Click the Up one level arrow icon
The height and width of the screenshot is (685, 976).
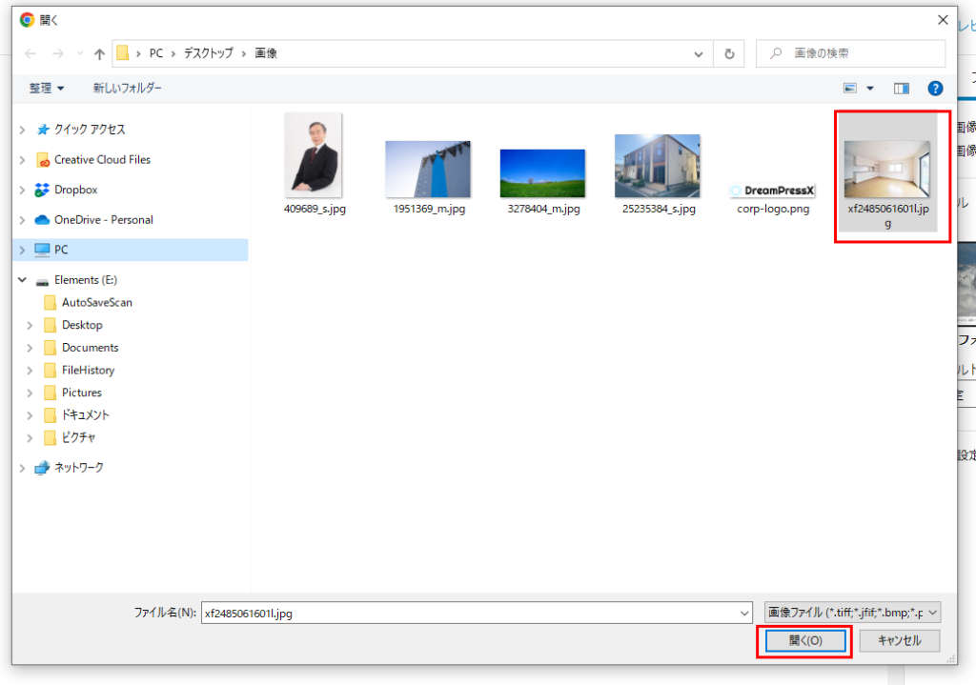coord(99,54)
